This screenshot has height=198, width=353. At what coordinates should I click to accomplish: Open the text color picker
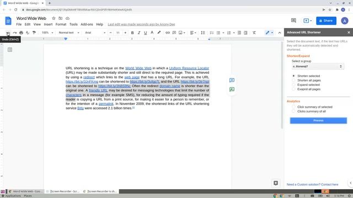(152, 33)
